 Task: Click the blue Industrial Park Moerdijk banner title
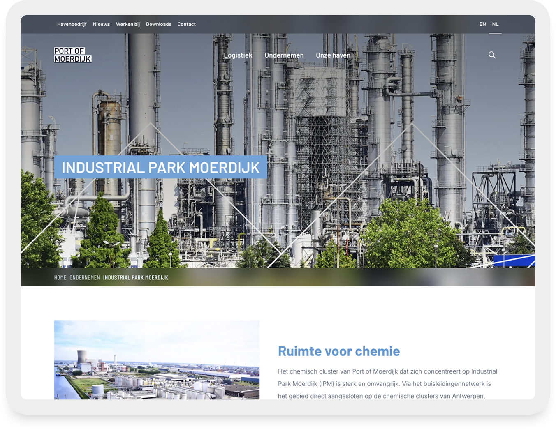coord(160,167)
